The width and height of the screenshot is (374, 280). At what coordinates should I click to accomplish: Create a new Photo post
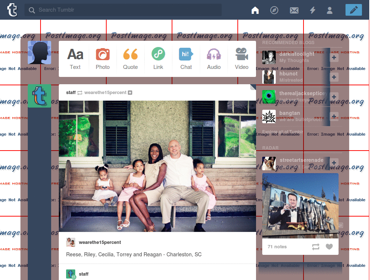coord(103,59)
